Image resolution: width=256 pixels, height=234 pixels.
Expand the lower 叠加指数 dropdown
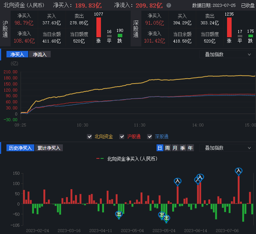[227, 148]
